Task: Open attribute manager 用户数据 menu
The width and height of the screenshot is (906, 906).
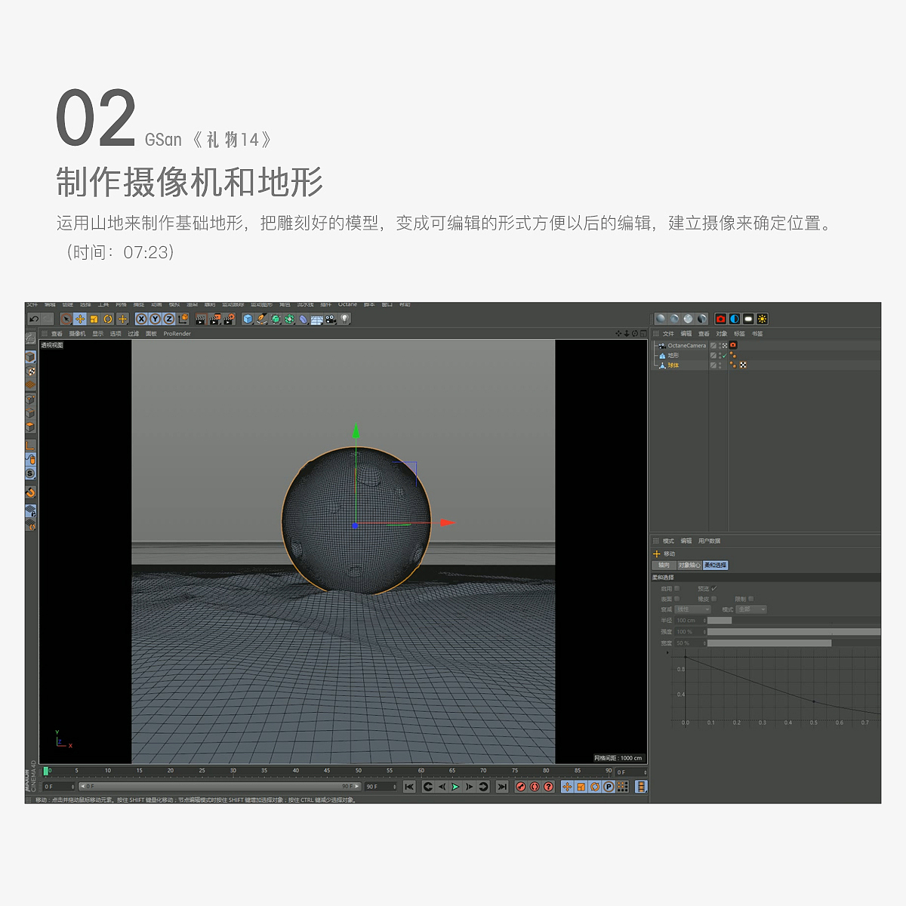Action: (x=710, y=541)
